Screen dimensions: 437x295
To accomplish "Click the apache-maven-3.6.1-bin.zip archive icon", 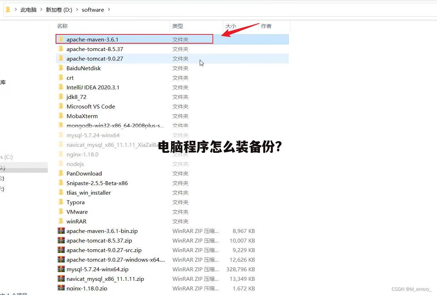I will pyautogui.click(x=61, y=230).
